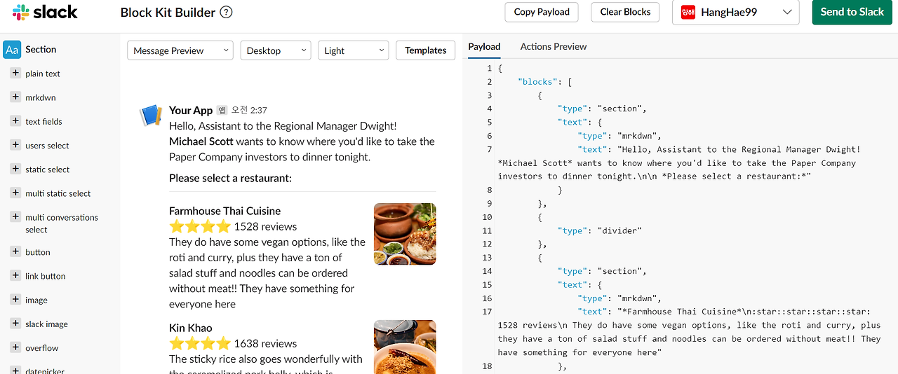Click the Block Kit Builder title
This screenshot has height=374, width=898.
167,12
